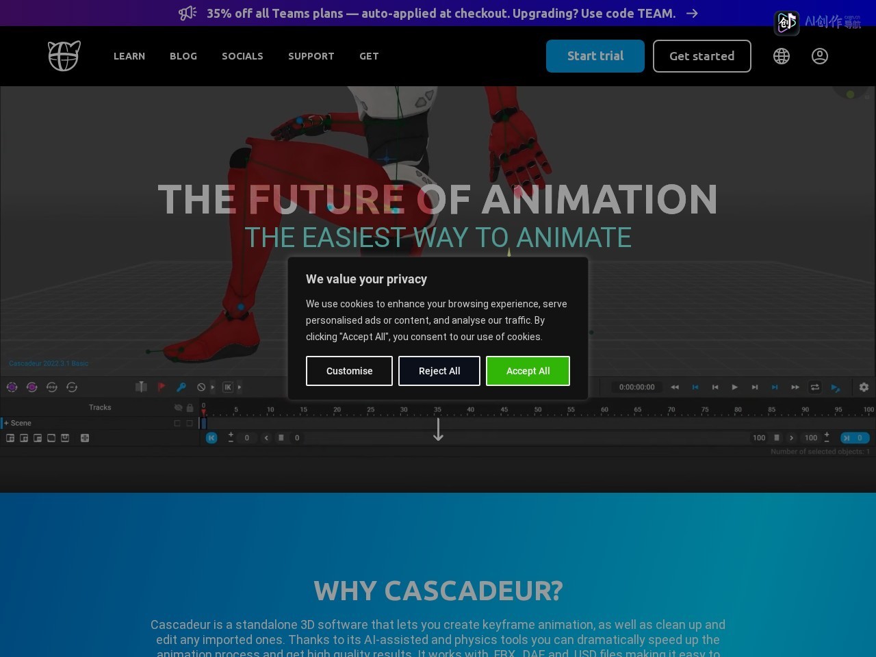876x657 pixels.
Task: Click the waveform icon below the tracks list
Action: pyautogui.click(x=85, y=438)
